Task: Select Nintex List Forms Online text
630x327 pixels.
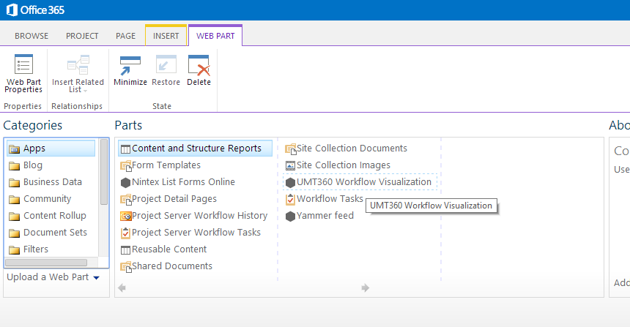Action: click(183, 181)
